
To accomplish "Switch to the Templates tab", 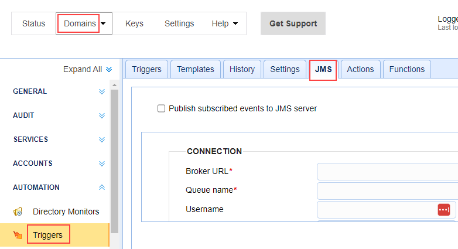I will [195, 69].
